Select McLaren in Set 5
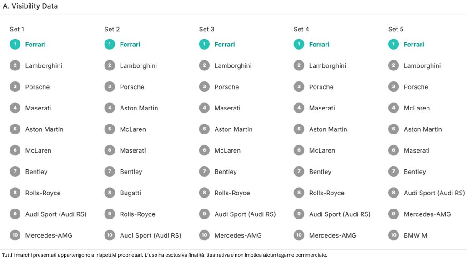 (417, 108)
